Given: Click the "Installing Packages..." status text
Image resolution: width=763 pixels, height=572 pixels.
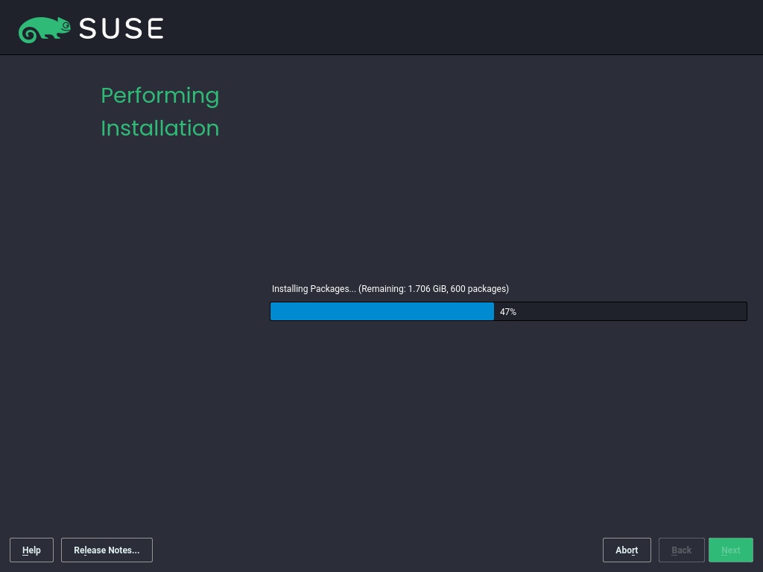Looking at the screenshot, I should pos(314,289).
